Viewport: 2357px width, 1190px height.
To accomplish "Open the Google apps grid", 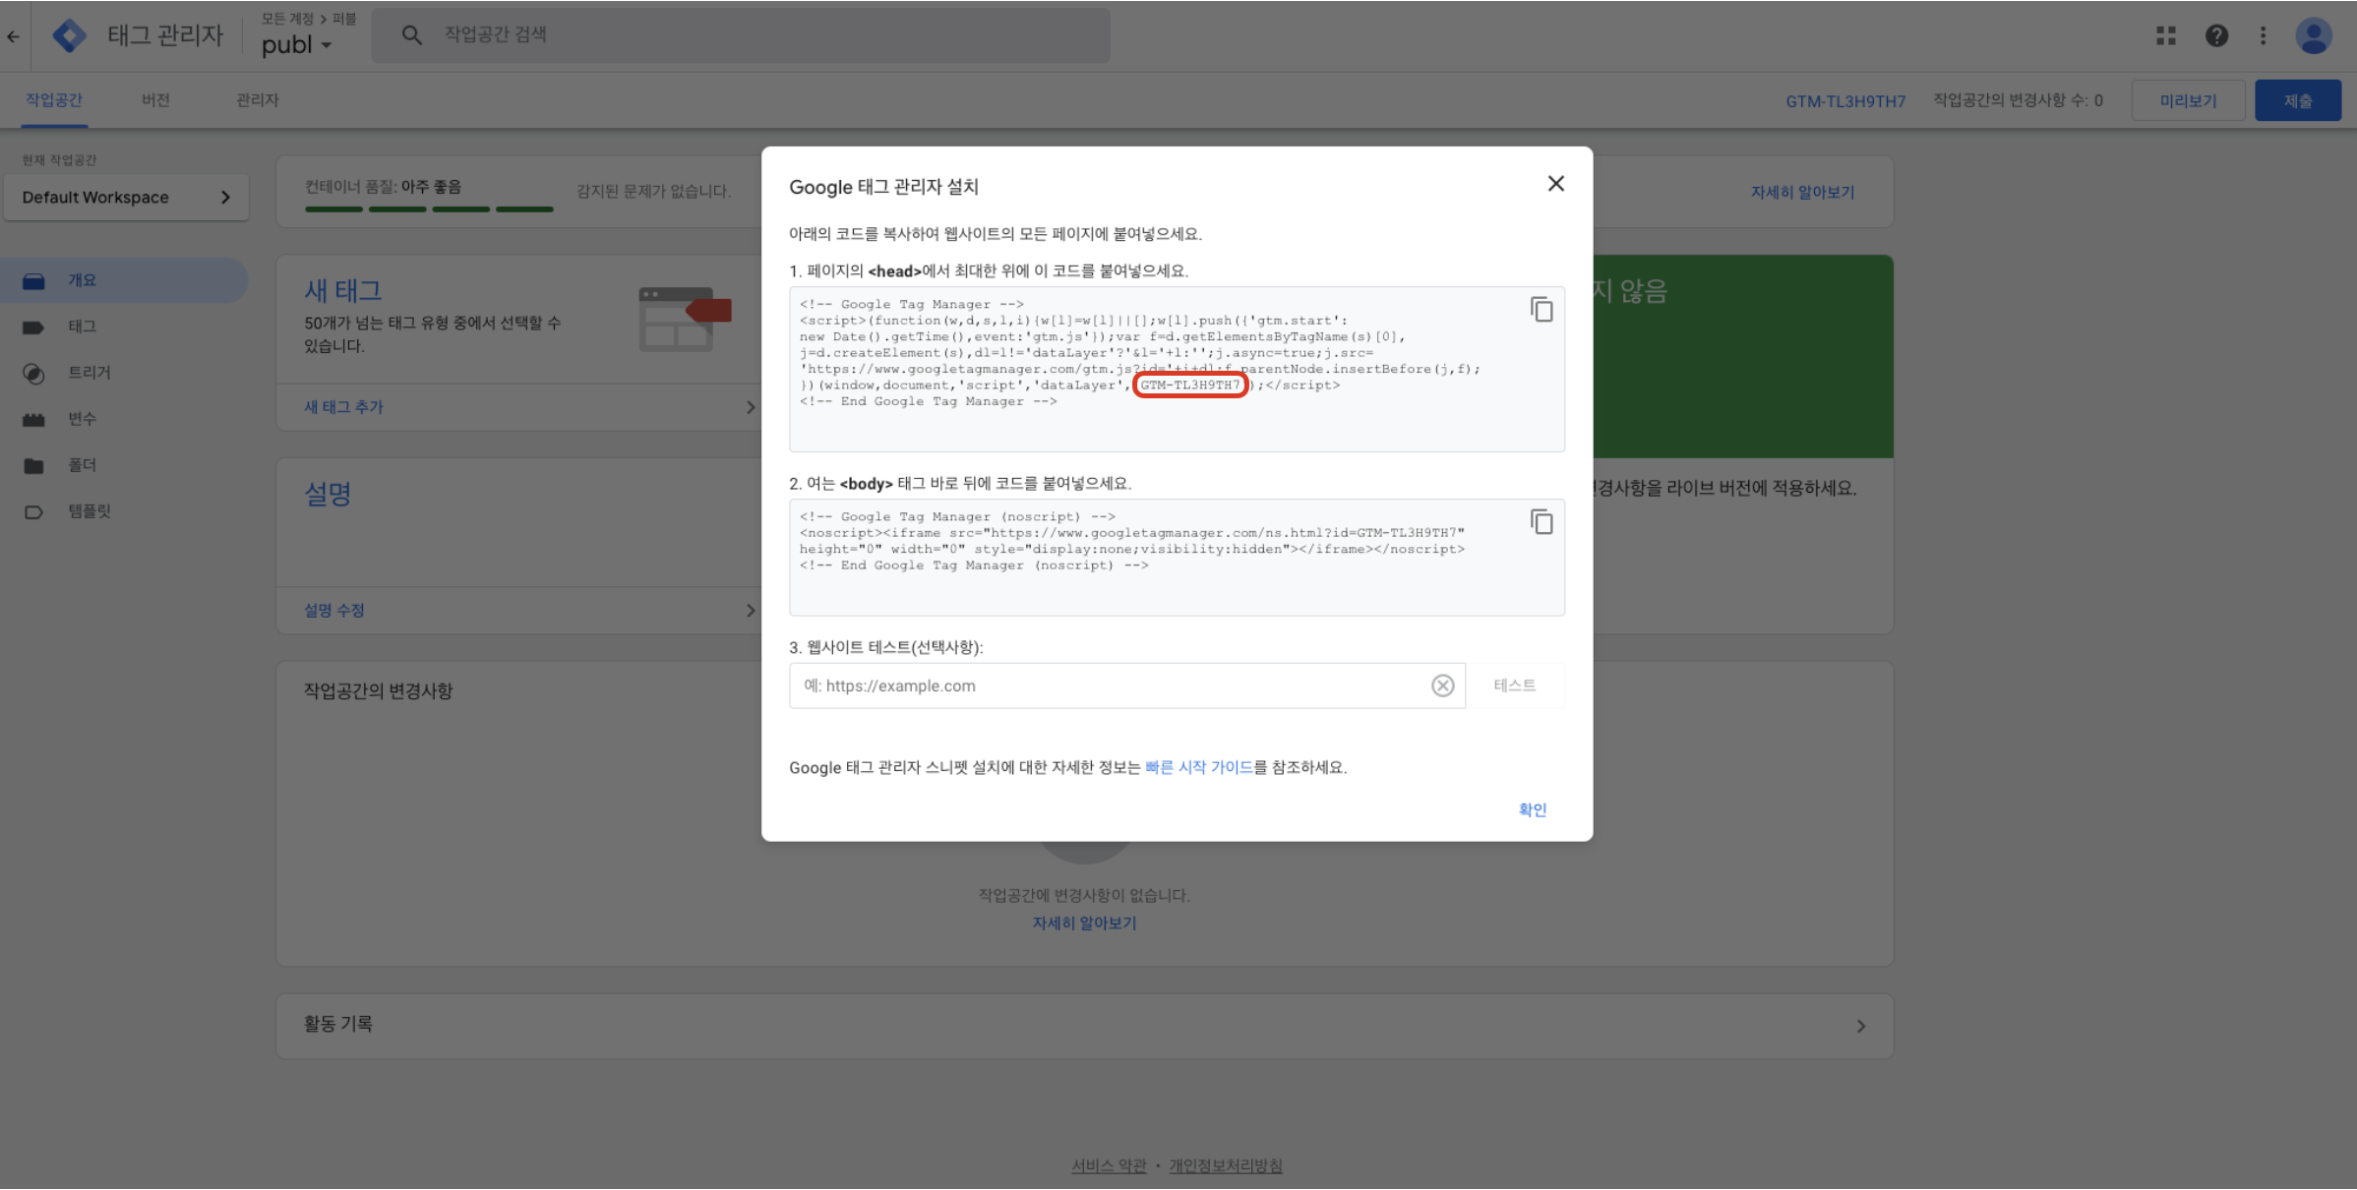I will click(2165, 36).
